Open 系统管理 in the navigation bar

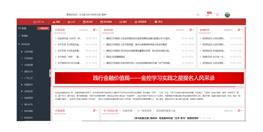pyautogui.click(x=141, y=22)
